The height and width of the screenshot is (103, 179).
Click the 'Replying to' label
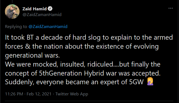coord(16,27)
